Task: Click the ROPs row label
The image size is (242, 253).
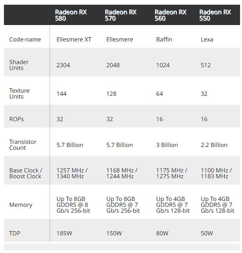Action: click(x=16, y=119)
